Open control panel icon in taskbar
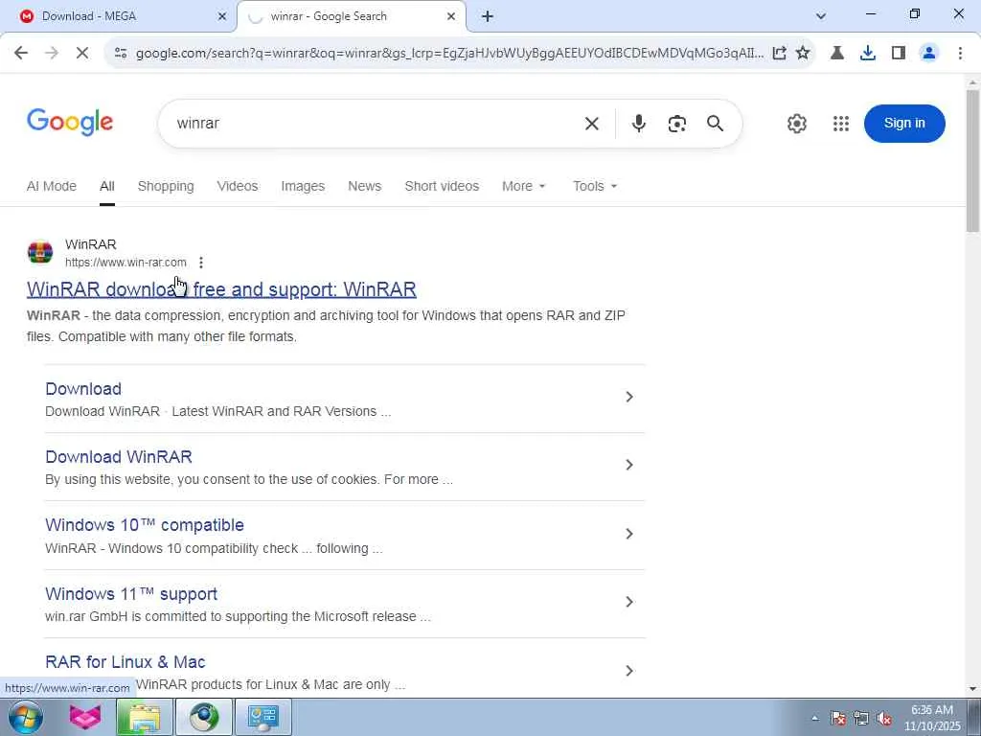981x736 pixels. 262,717
